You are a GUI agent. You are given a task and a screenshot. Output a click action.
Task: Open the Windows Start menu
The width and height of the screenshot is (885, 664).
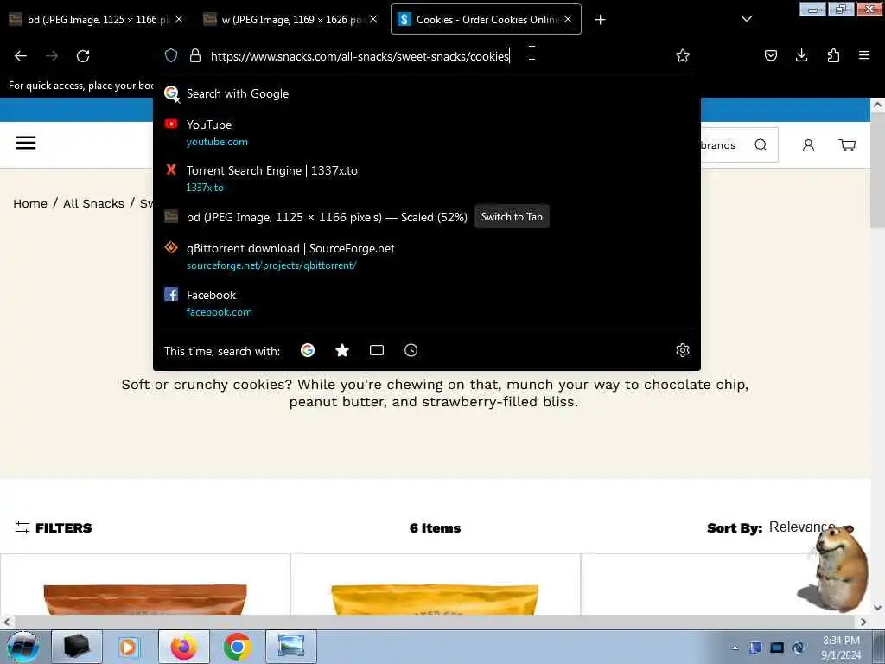22,647
